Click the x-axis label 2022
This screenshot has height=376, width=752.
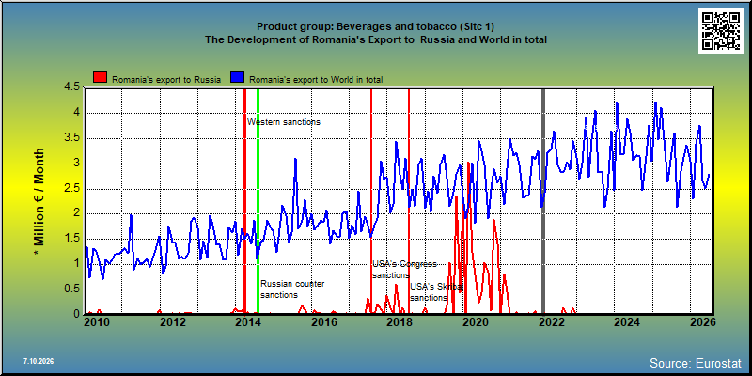point(551,321)
